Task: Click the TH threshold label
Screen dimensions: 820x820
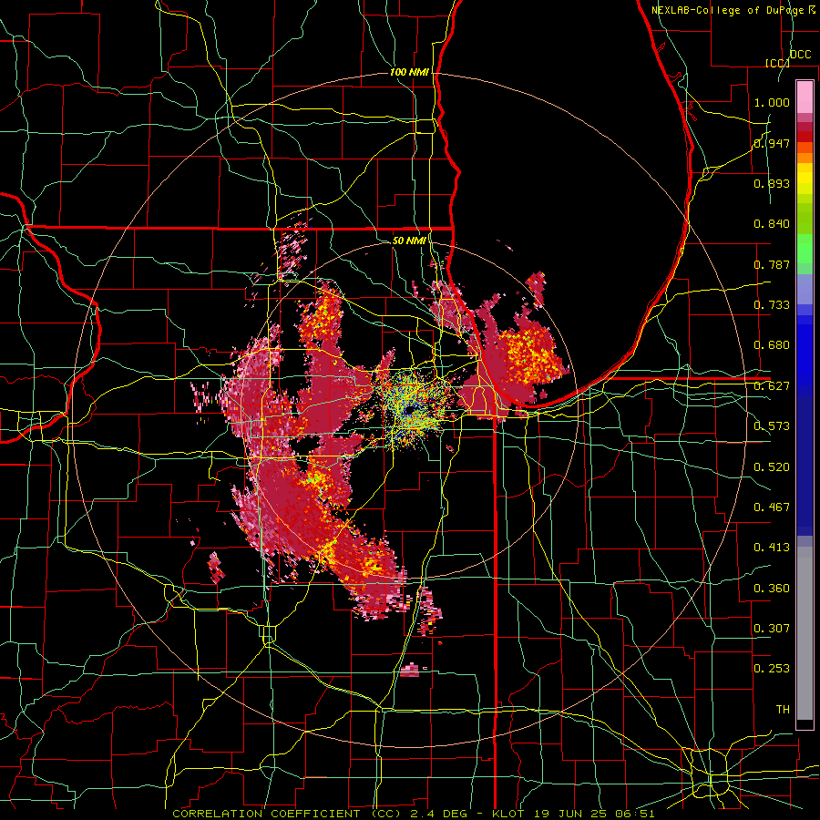Action: pyautogui.click(x=783, y=710)
